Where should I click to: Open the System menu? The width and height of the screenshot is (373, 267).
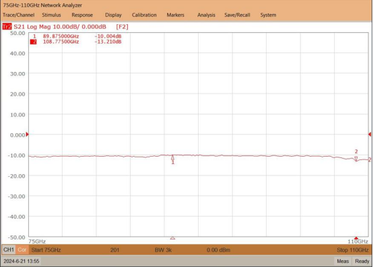268,15
